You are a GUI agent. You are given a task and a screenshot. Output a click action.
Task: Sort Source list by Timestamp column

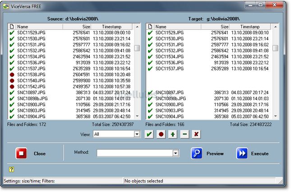pos(111,27)
